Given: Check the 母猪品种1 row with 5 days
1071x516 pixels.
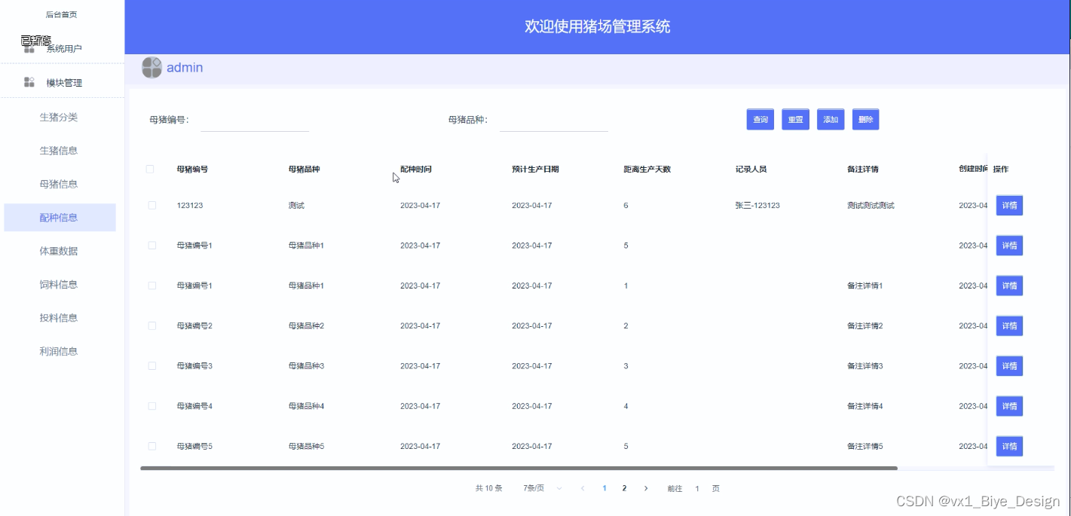Looking at the screenshot, I should point(152,246).
